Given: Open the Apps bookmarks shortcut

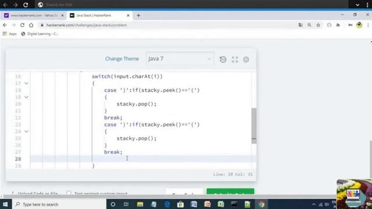Looking at the screenshot, I should (10, 34).
